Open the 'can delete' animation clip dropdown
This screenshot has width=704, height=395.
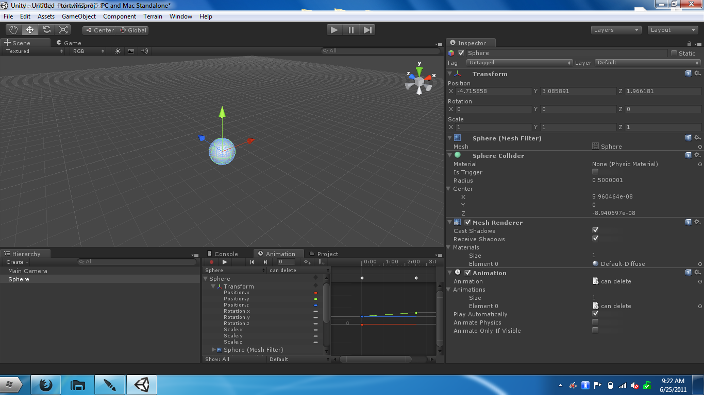[x=299, y=271]
